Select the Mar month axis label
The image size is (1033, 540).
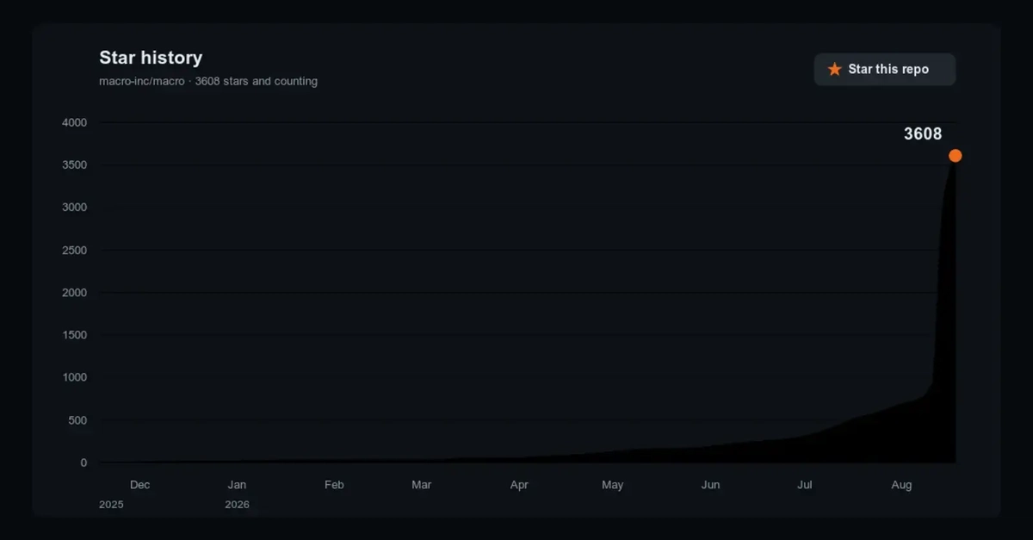tap(422, 485)
